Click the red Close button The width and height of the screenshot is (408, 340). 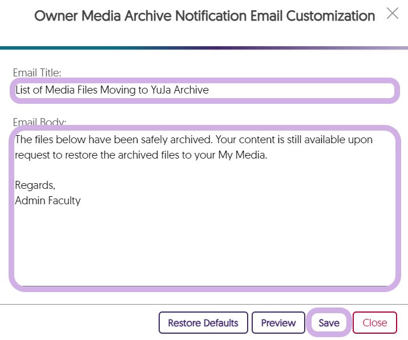[374, 322]
